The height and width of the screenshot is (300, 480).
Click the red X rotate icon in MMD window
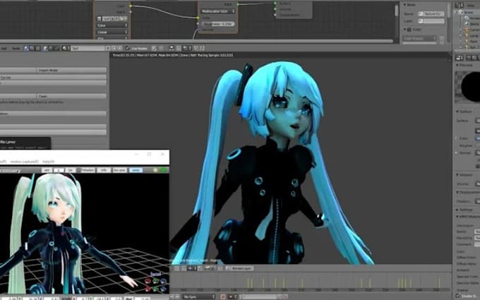click(148, 281)
